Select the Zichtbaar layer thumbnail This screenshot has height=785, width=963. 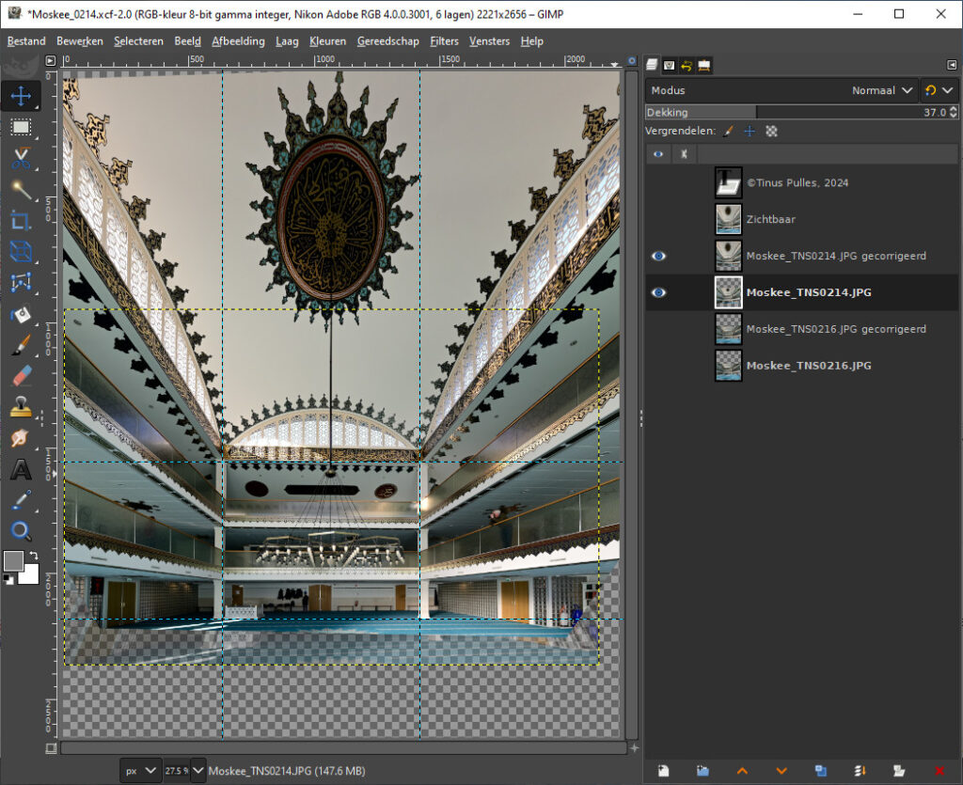click(728, 219)
